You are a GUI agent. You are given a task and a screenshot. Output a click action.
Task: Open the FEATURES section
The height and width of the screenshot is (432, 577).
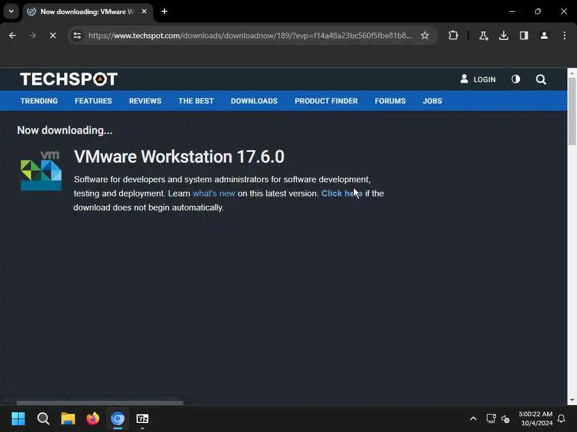93,101
